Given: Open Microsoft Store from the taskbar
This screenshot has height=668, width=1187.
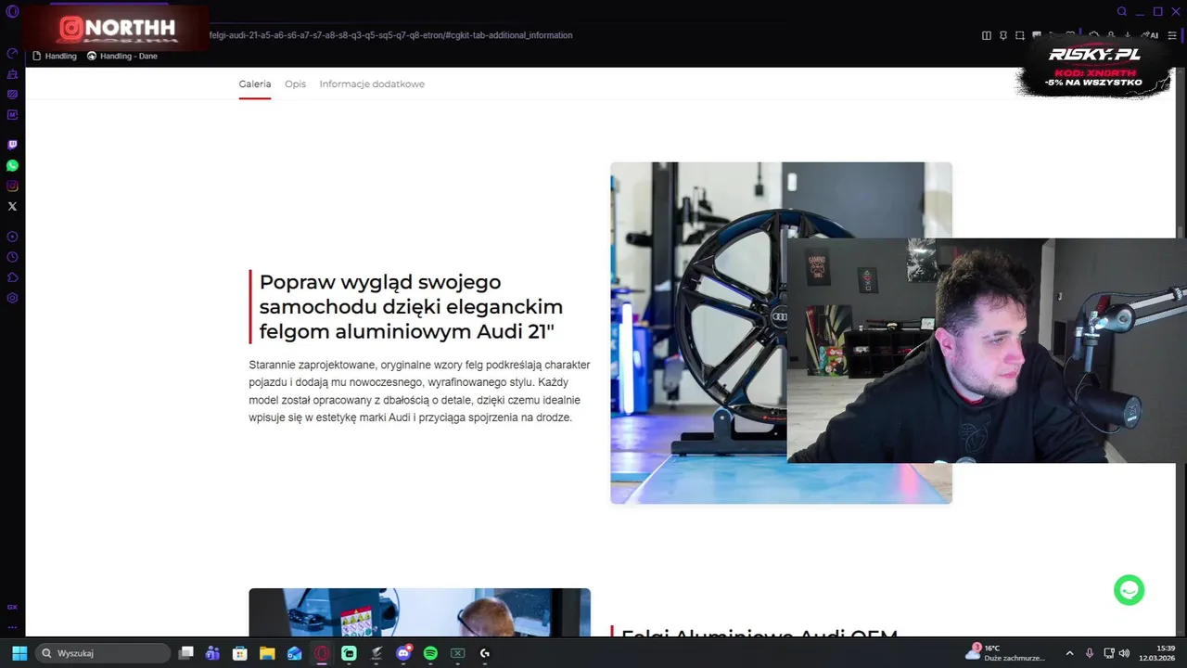Looking at the screenshot, I should pos(239,653).
